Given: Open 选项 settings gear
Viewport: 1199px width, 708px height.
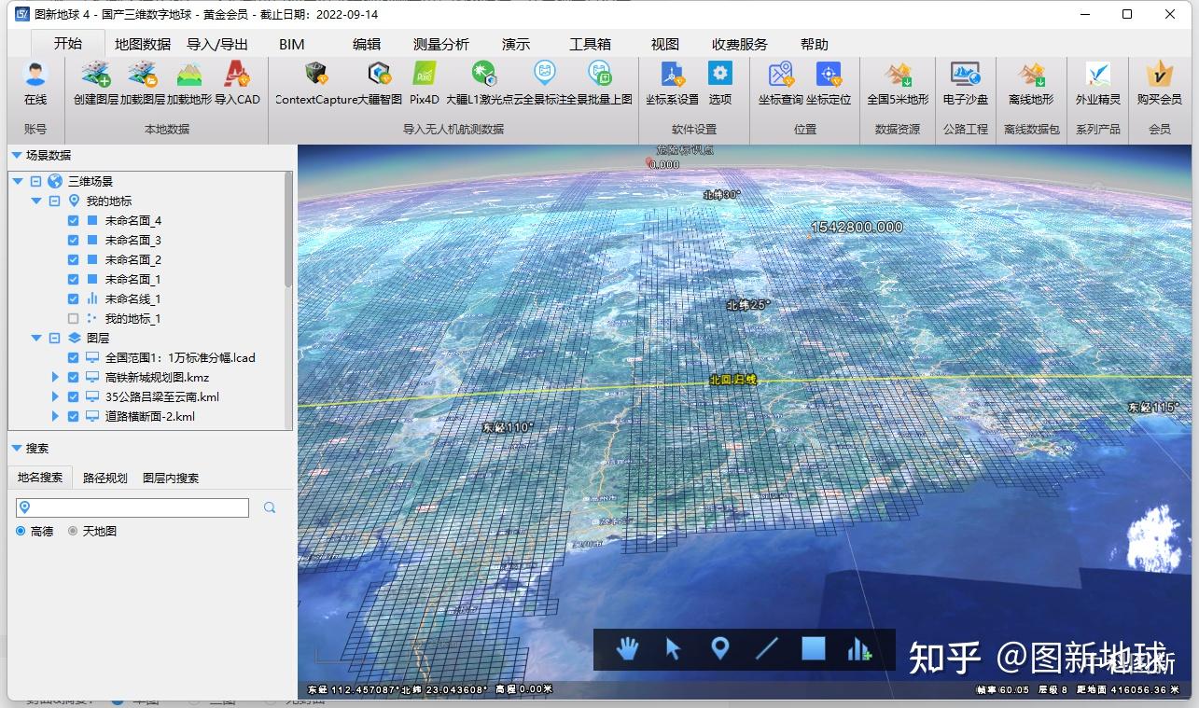Looking at the screenshot, I should (719, 74).
